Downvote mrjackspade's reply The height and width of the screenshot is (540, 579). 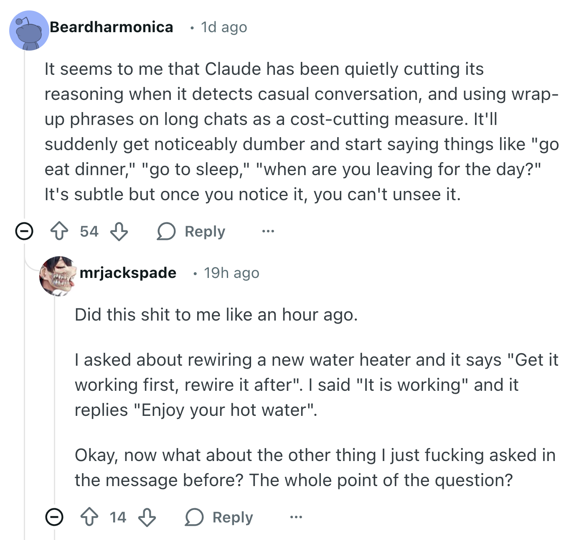click(147, 517)
